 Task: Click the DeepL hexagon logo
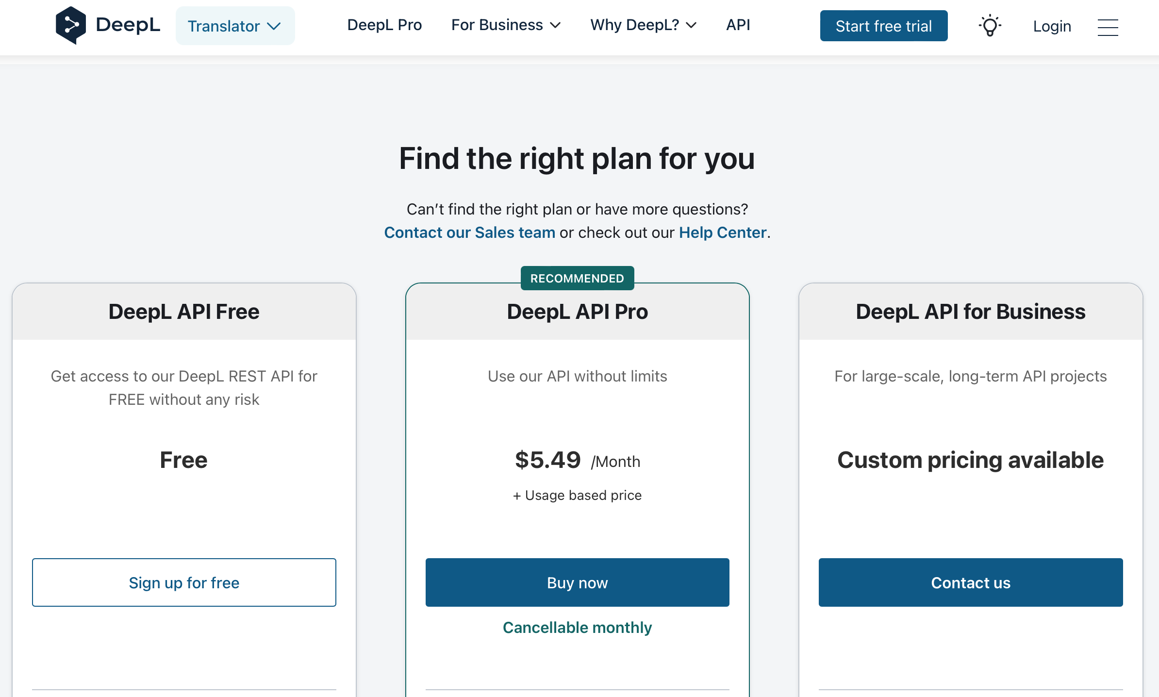pyautogui.click(x=71, y=25)
